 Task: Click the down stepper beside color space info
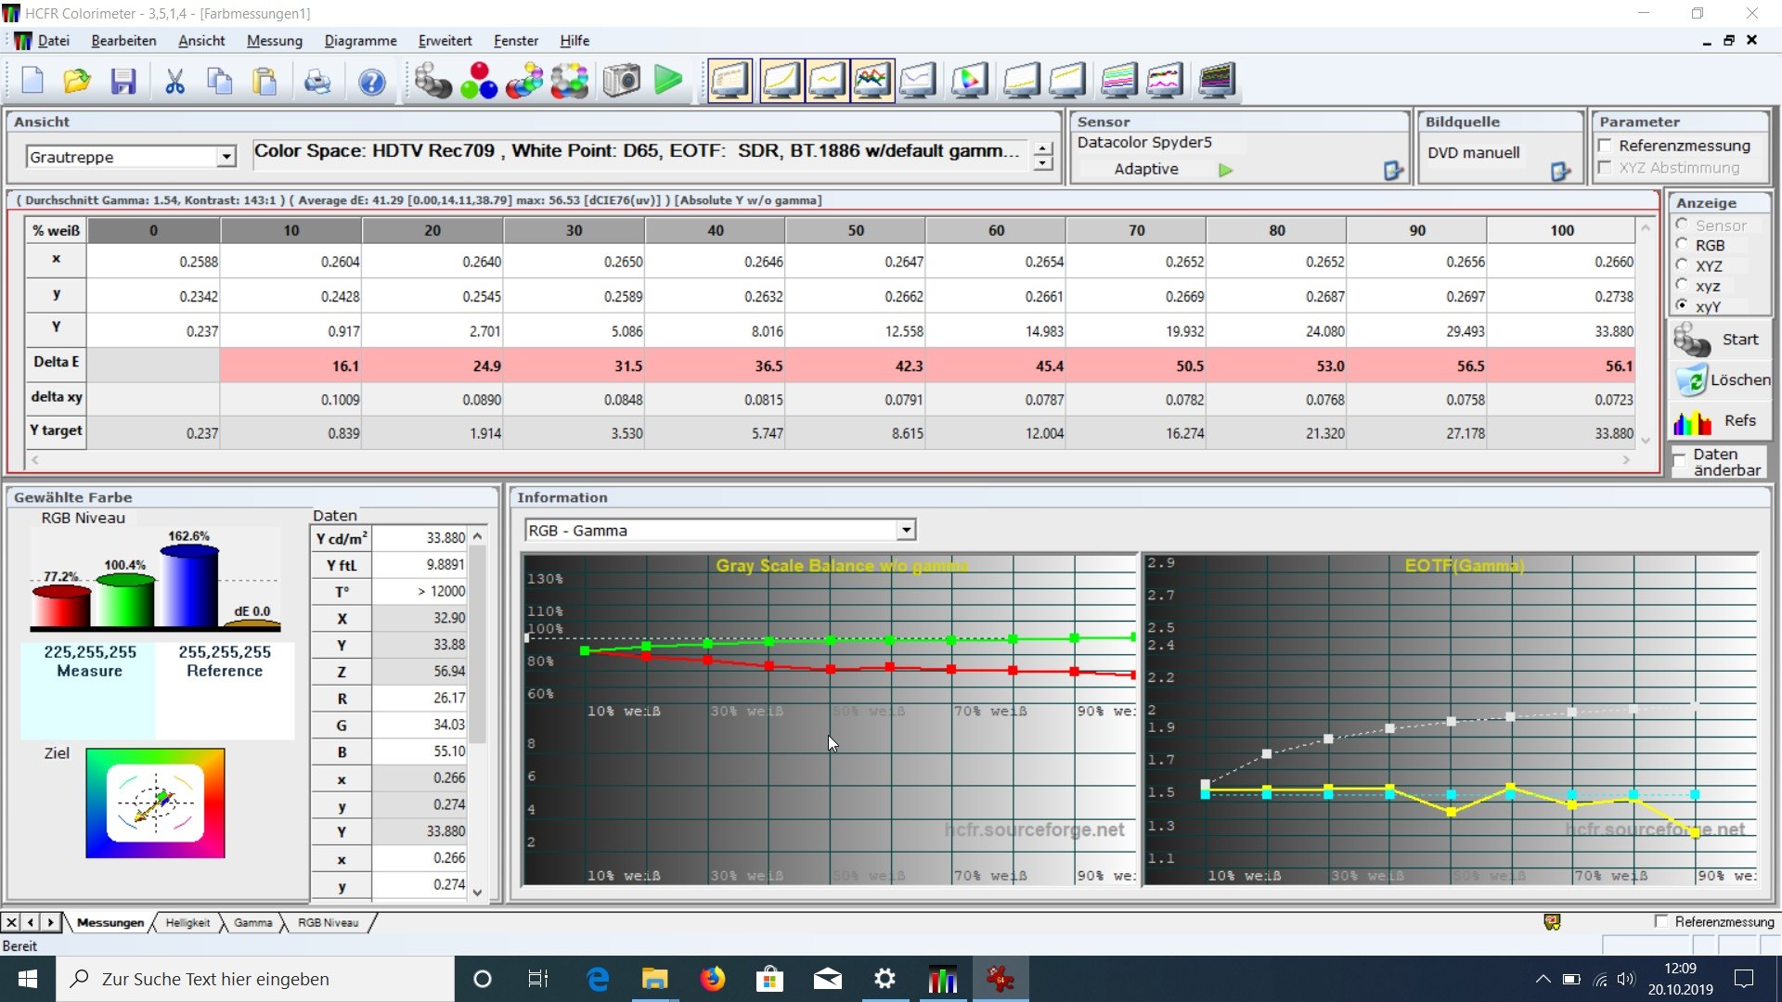pos(1044,163)
